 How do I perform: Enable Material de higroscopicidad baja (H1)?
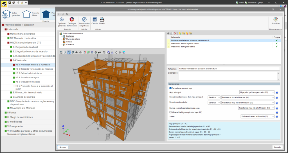tap(170, 112)
